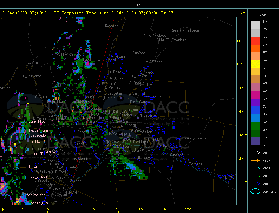Click the blue VBBB arrow in legend
The image size is (279, 213).
(x=255, y=184)
